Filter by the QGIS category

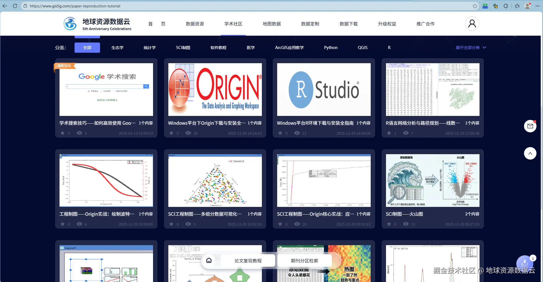click(x=363, y=48)
